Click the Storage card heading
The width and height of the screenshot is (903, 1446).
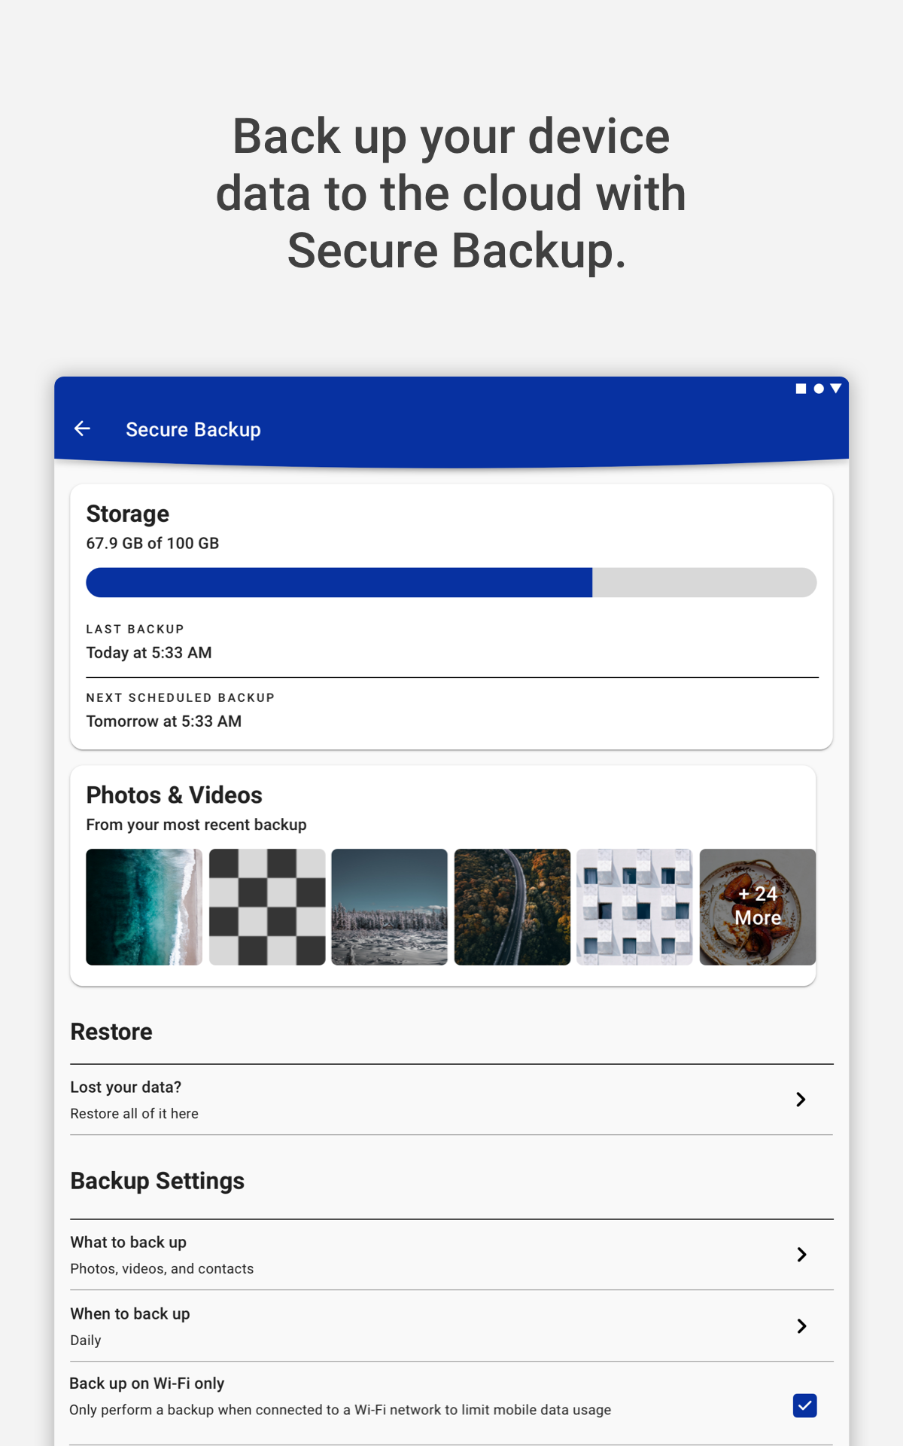(128, 514)
